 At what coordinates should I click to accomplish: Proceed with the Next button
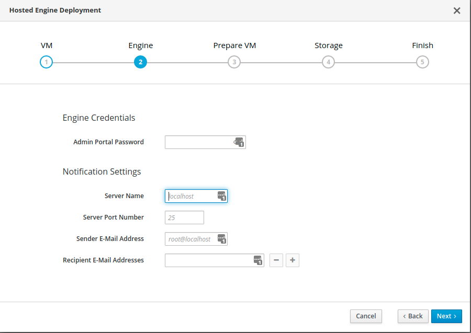click(446, 316)
